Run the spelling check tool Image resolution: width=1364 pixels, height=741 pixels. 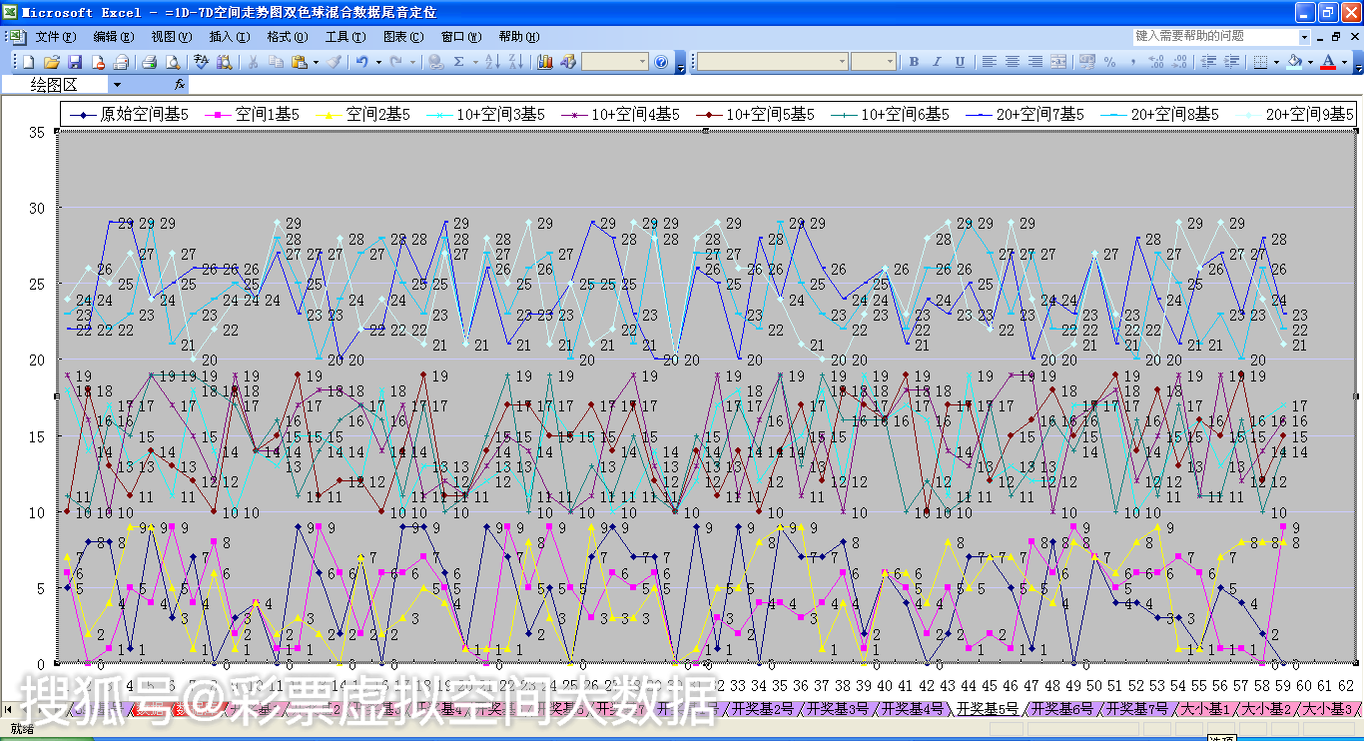click(x=201, y=62)
